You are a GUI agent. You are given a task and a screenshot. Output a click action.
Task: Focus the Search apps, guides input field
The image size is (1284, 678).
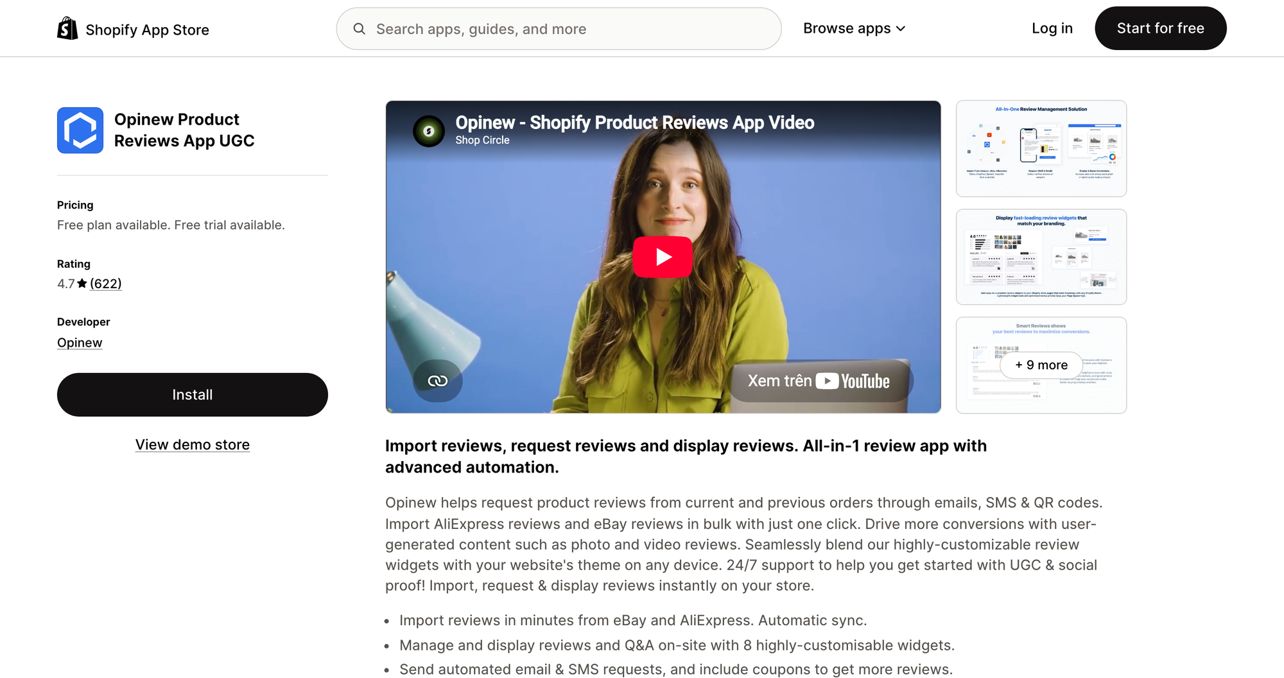click(x=559, y=29)
